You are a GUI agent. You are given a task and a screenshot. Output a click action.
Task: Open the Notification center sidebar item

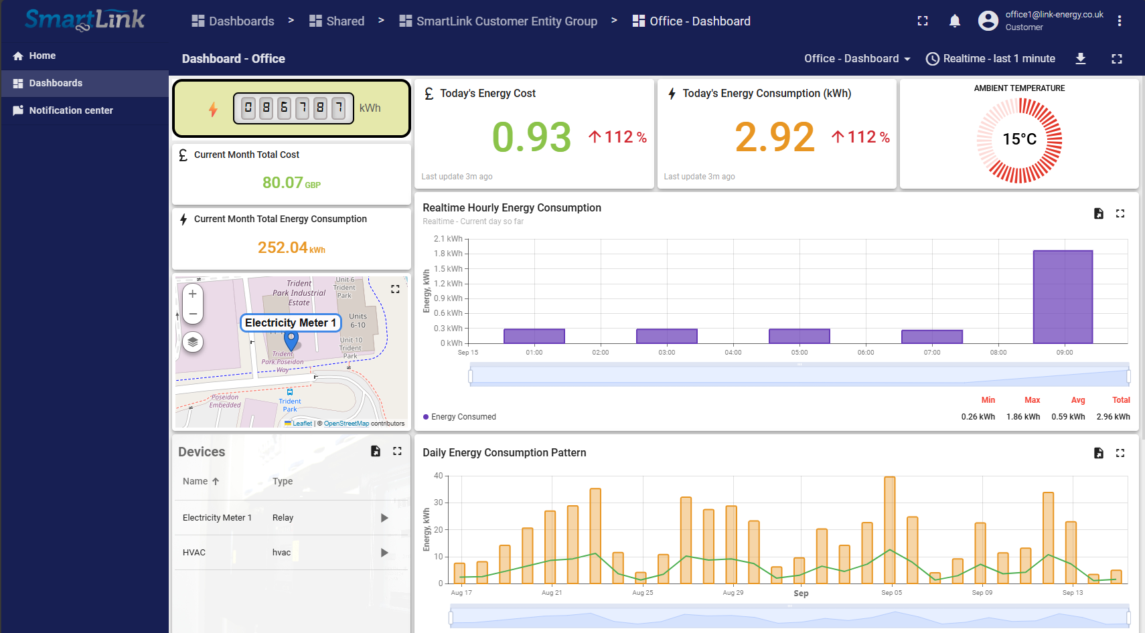(x=84, y=110)
